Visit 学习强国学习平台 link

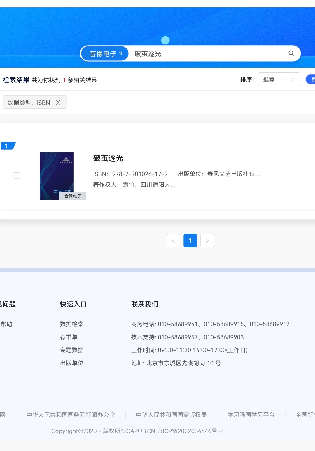(251, 415)
